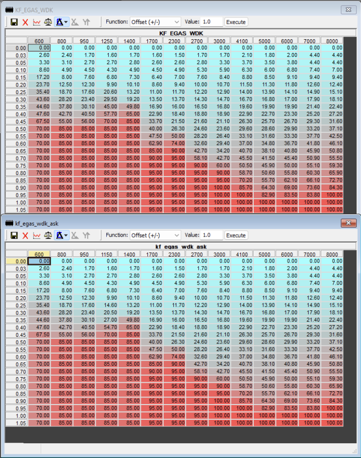The image size is (361, 458).
Task: Select column header 1150 in kf_egas_wdk_ask
Action: (107, 254)
